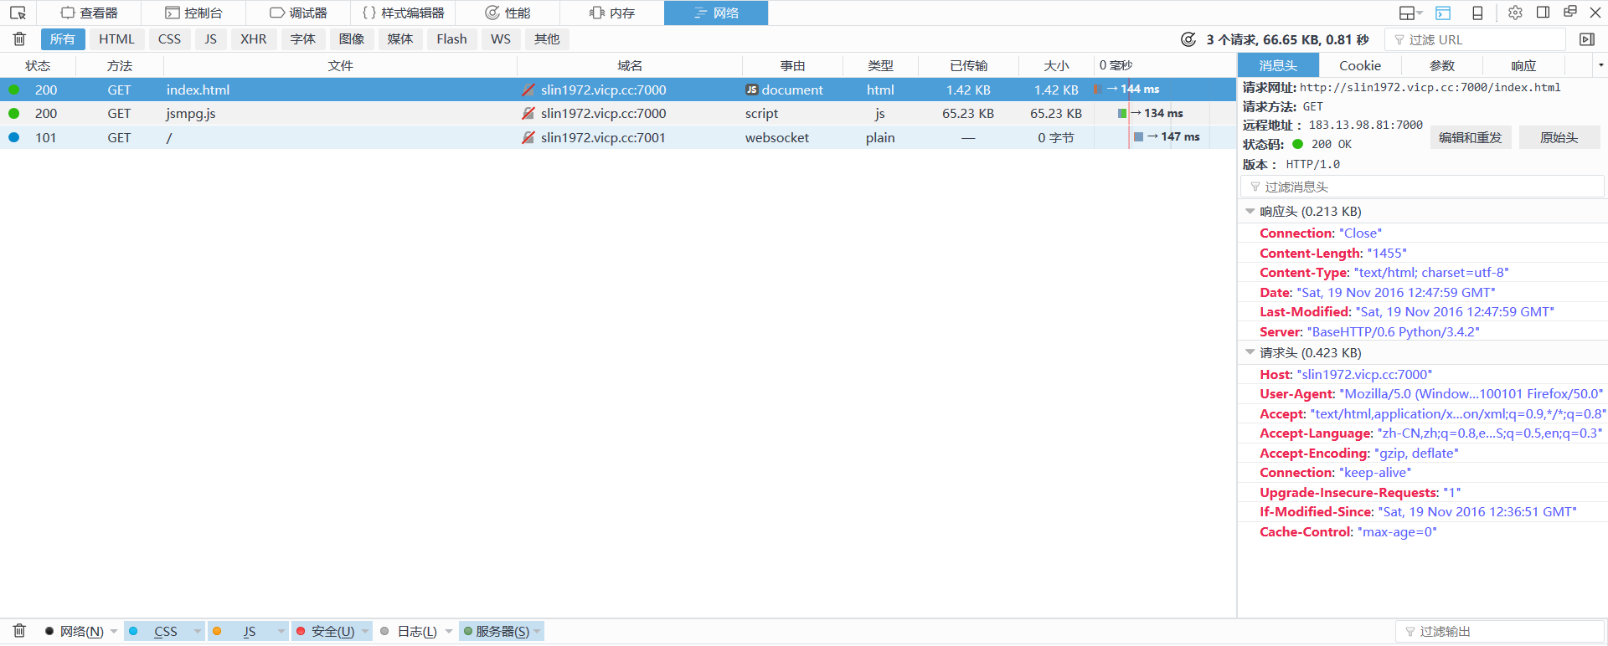Start performance analysis stopwatch icon

(x=1188, y=39)
